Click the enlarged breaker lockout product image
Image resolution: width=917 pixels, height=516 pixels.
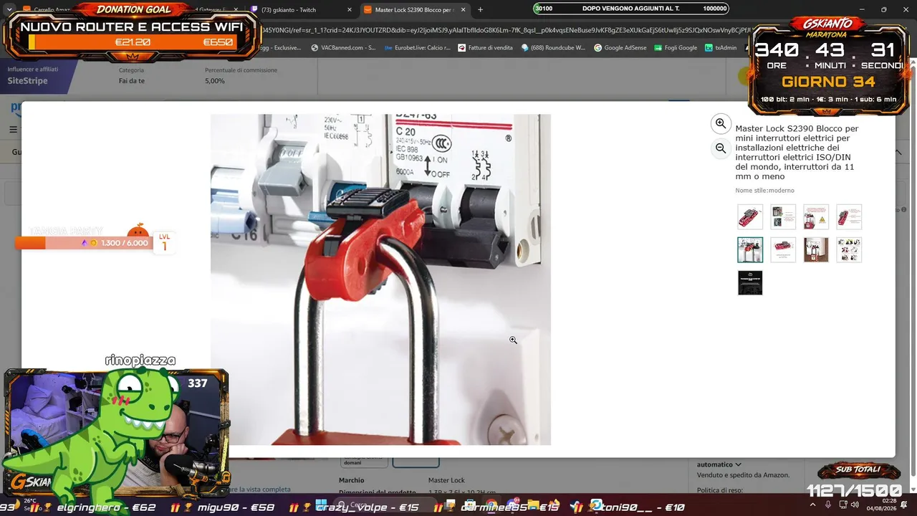(380, 279)
